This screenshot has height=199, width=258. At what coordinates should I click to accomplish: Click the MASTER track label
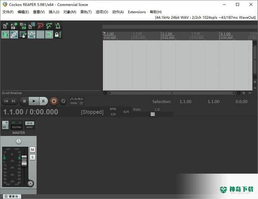pos(18,133)
